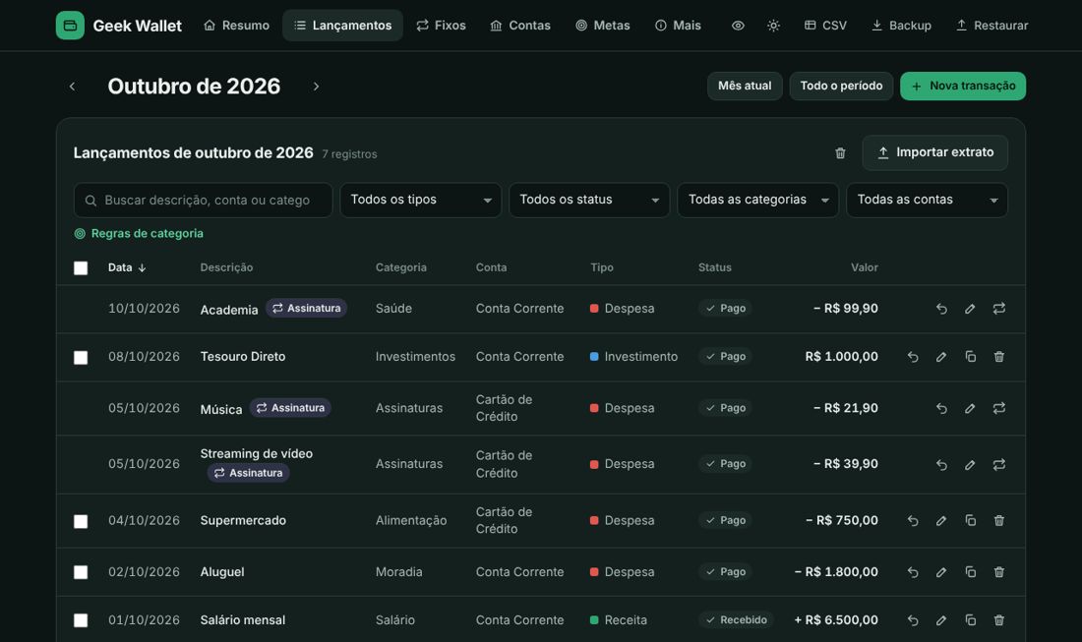The width and height of the screenshot is (1082, 642).
Task: Toggle the select-all checkbox in header
Action: pyautogui.click(x=81, y=267)
